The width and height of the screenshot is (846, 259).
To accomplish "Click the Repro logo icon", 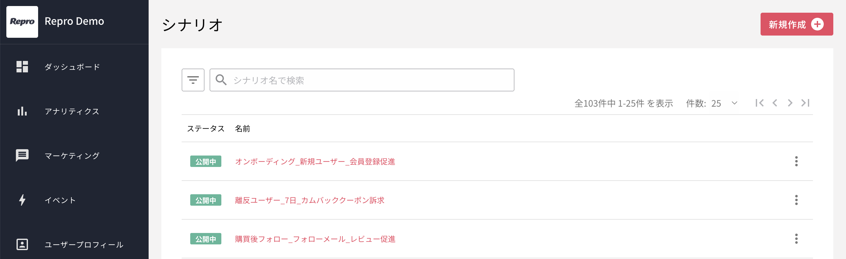I will pyautogui.click(x=22, y=22).
